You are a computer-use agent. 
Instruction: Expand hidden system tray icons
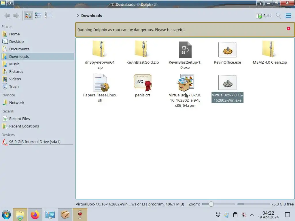click(252, 215)
